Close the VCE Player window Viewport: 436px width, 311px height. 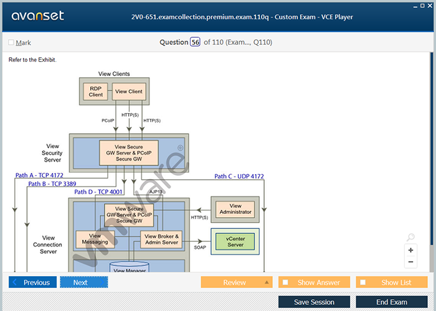[430, 6]
